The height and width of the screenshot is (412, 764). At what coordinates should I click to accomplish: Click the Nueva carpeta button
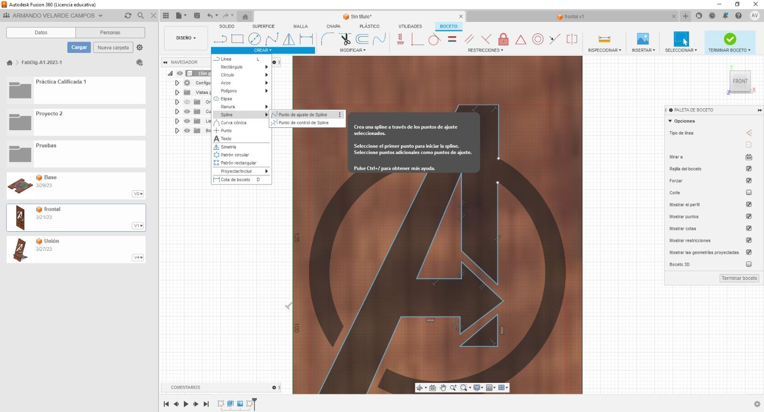(113, 47)
